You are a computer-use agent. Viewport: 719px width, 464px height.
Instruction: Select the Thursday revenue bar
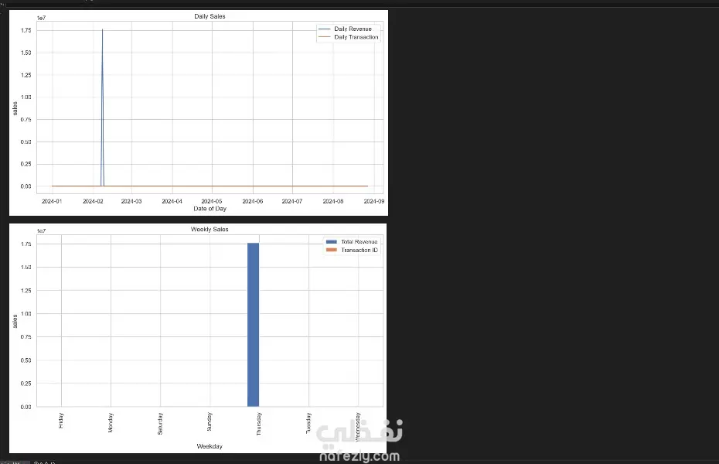[x=253, y=325]
